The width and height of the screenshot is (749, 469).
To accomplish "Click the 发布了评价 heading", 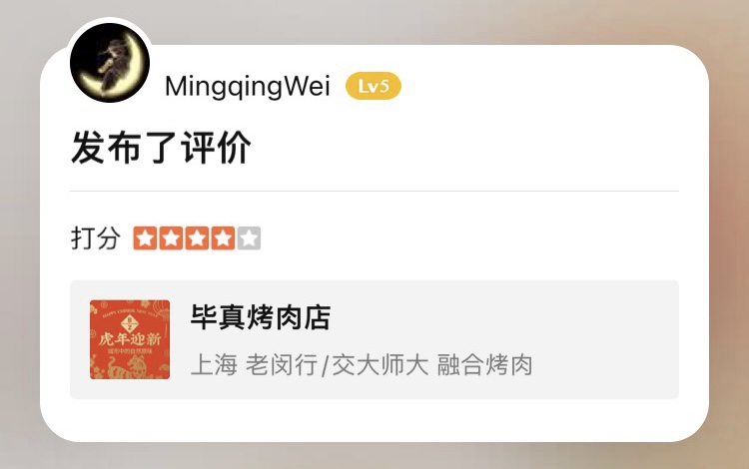I will [161, 148].
